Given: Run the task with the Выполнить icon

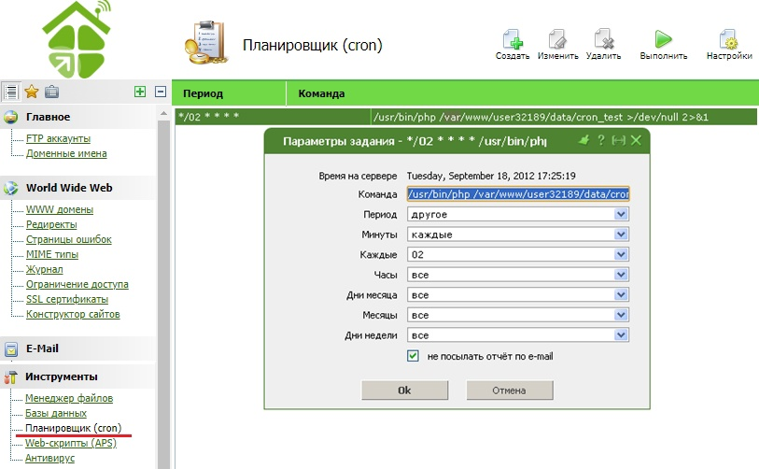Looking at the screenshot, I should tap(663, 40).
